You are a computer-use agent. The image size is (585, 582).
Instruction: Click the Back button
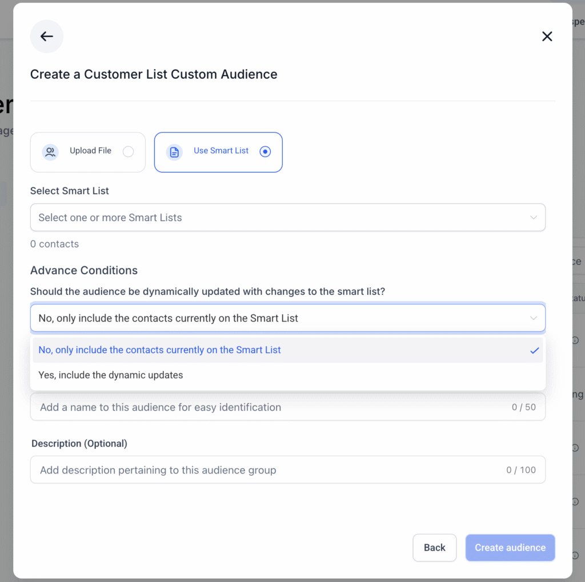coord(434,547)
